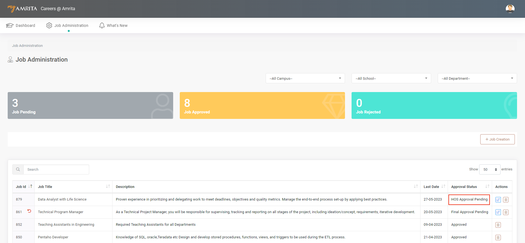Image resolution: width=525 pixels, height=243 pixels.
Task: Delete job 879 using its trash icon
Action: tap(506, 200)
